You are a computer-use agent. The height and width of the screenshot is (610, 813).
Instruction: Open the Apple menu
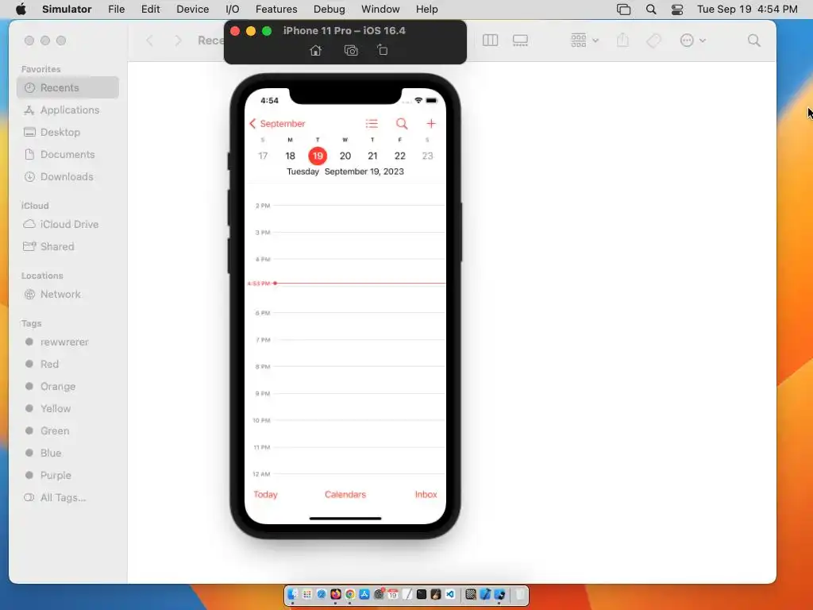[21, 10]
